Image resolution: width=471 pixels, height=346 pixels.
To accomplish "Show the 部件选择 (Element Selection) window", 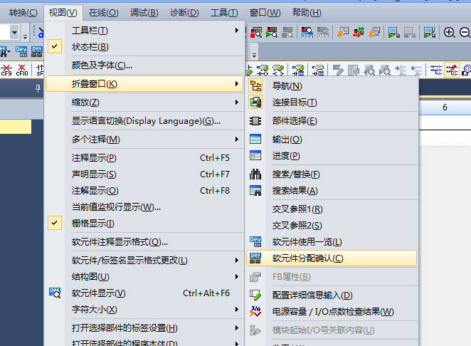I will click(294, 121).
